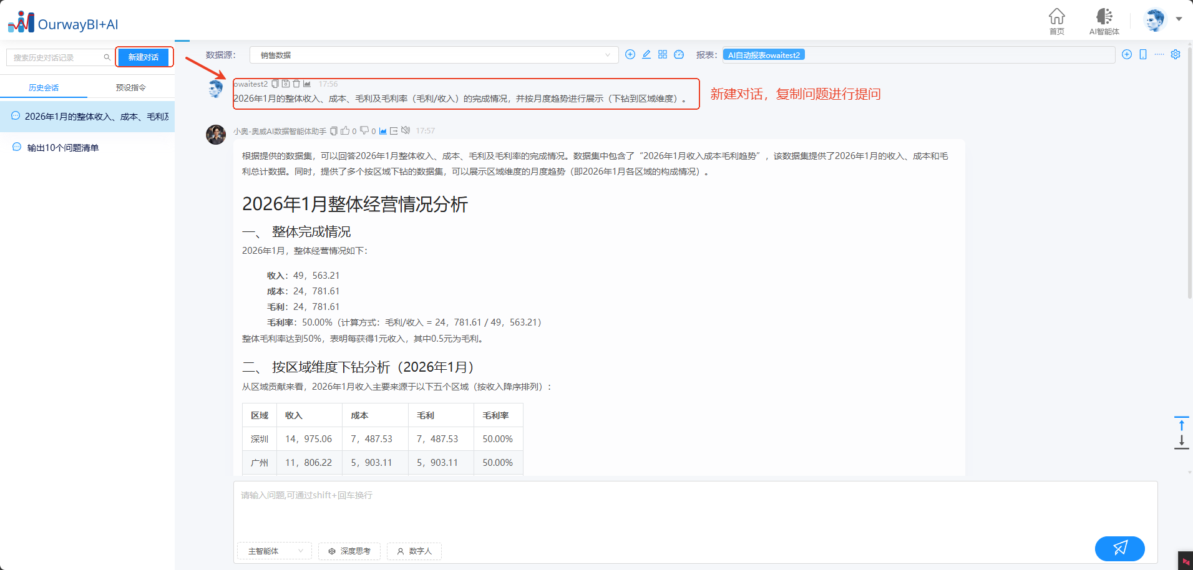Send the message with paper plane button
The width and height of the screenshot is (1193, 570).
1119,548
